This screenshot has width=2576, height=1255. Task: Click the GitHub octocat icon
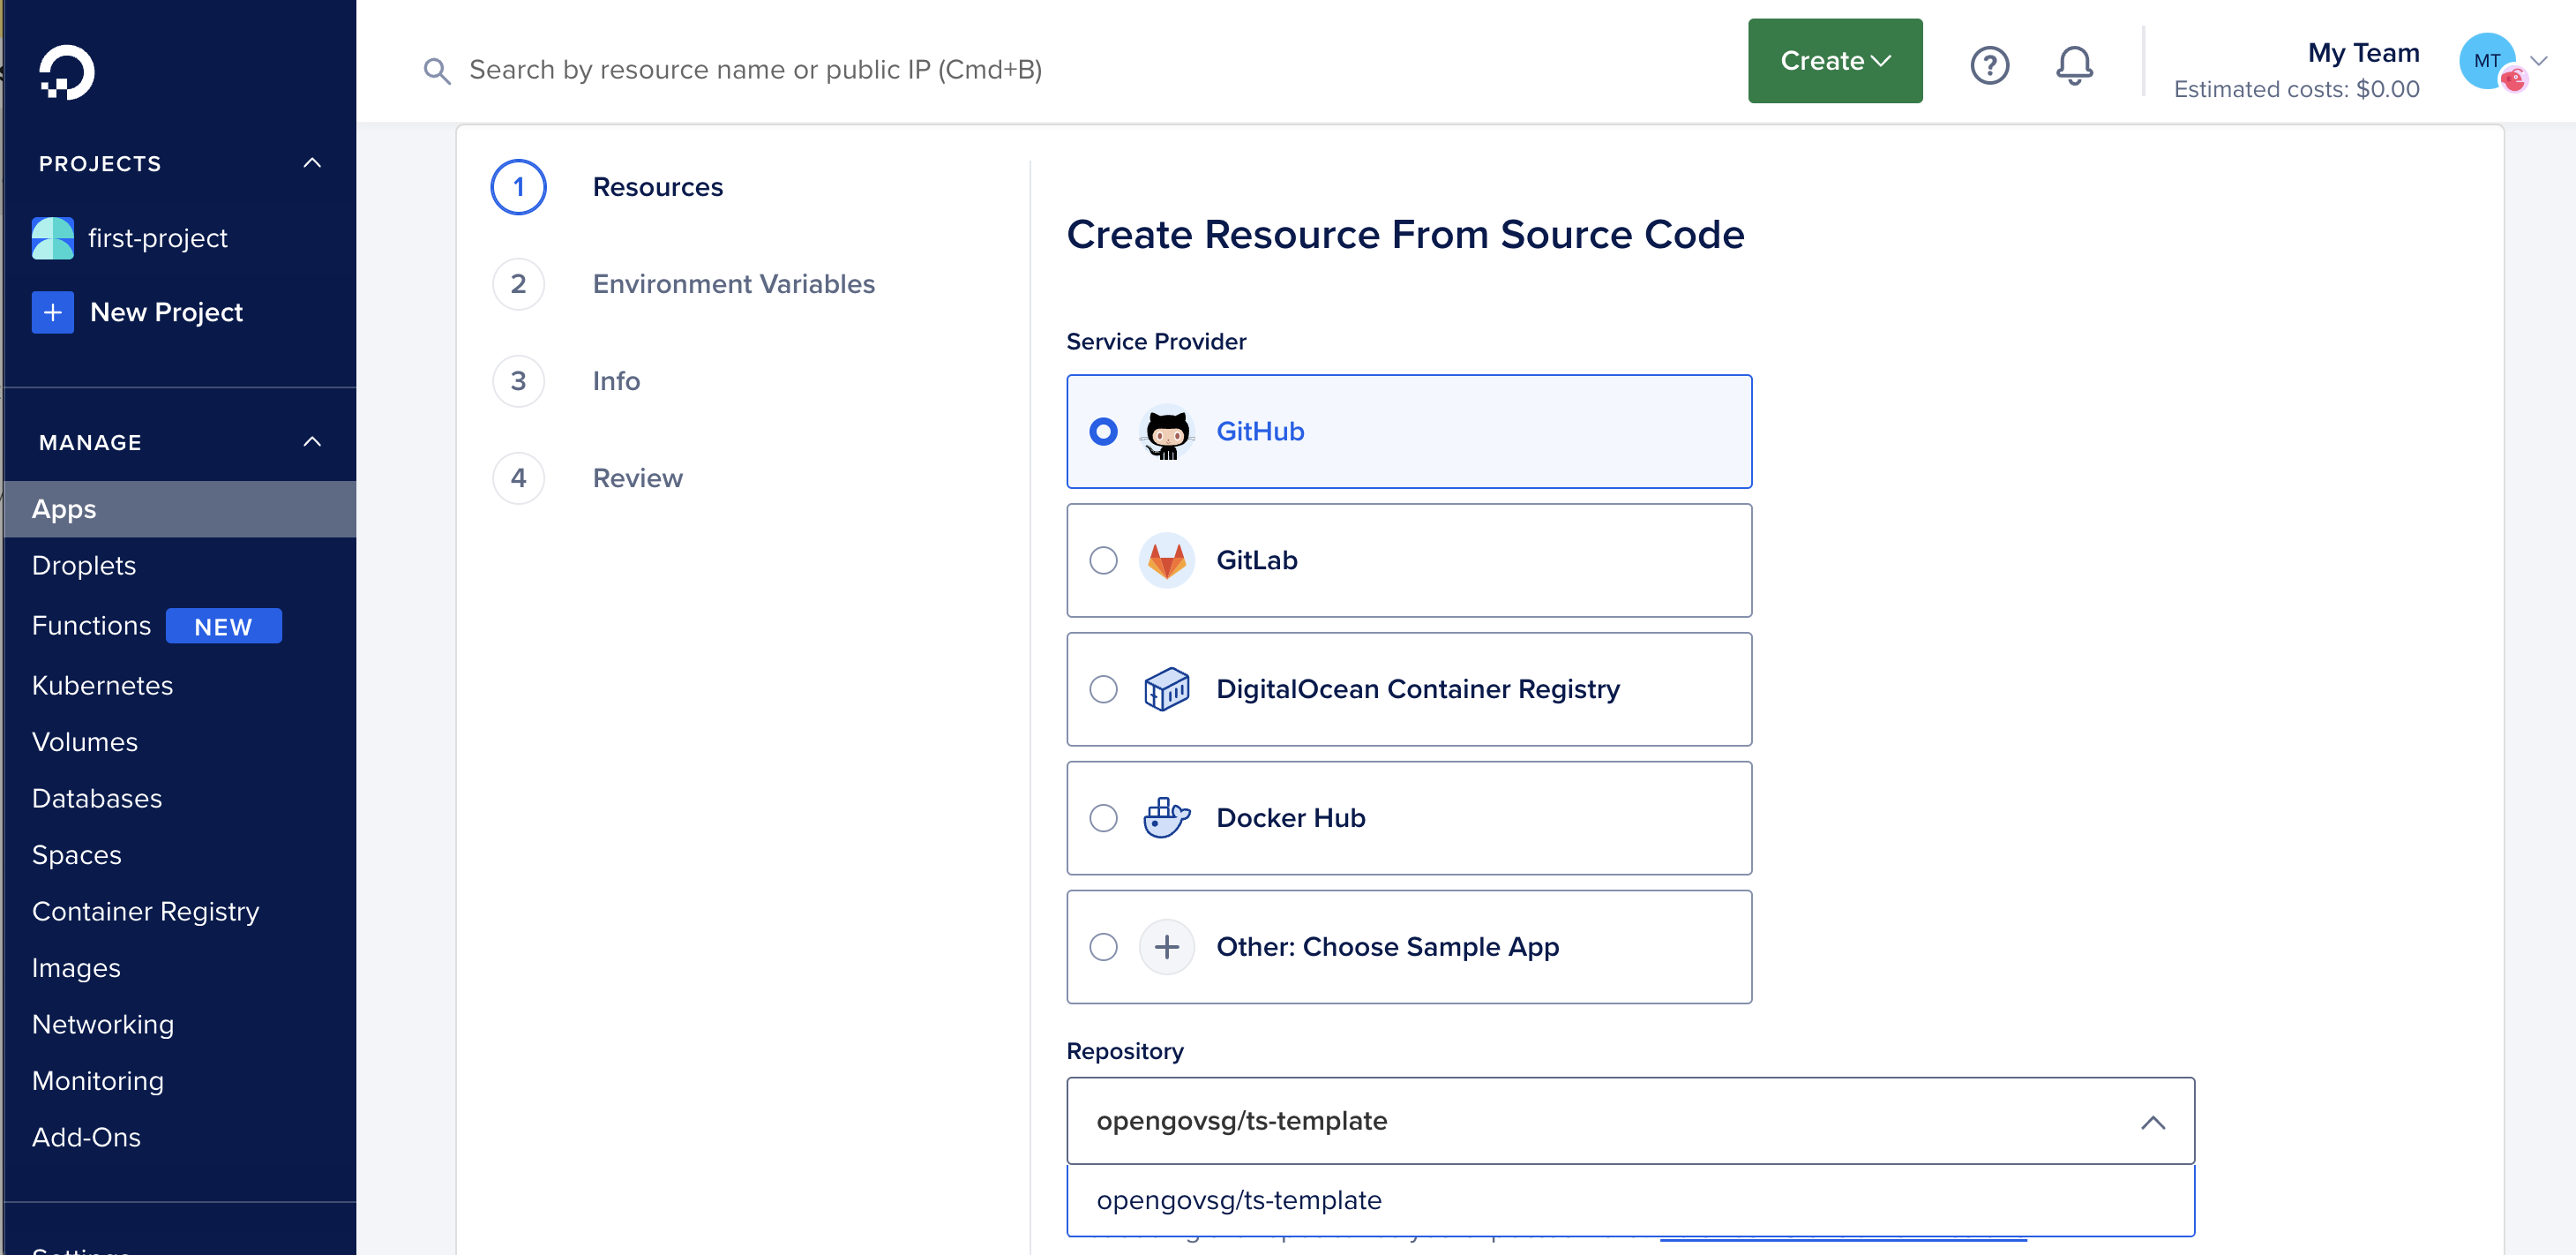click(x=1166, y=432)
